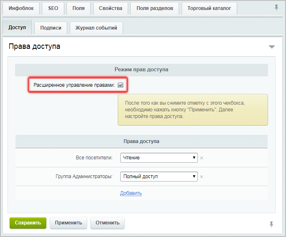The image size is (286, 237).
Task: Click the Добавить link
Action: pyautogui.click(x=131, y=193)
